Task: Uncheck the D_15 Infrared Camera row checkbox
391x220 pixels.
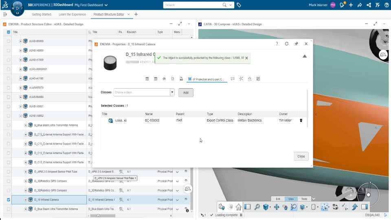Action: click(x=9, y=200)
